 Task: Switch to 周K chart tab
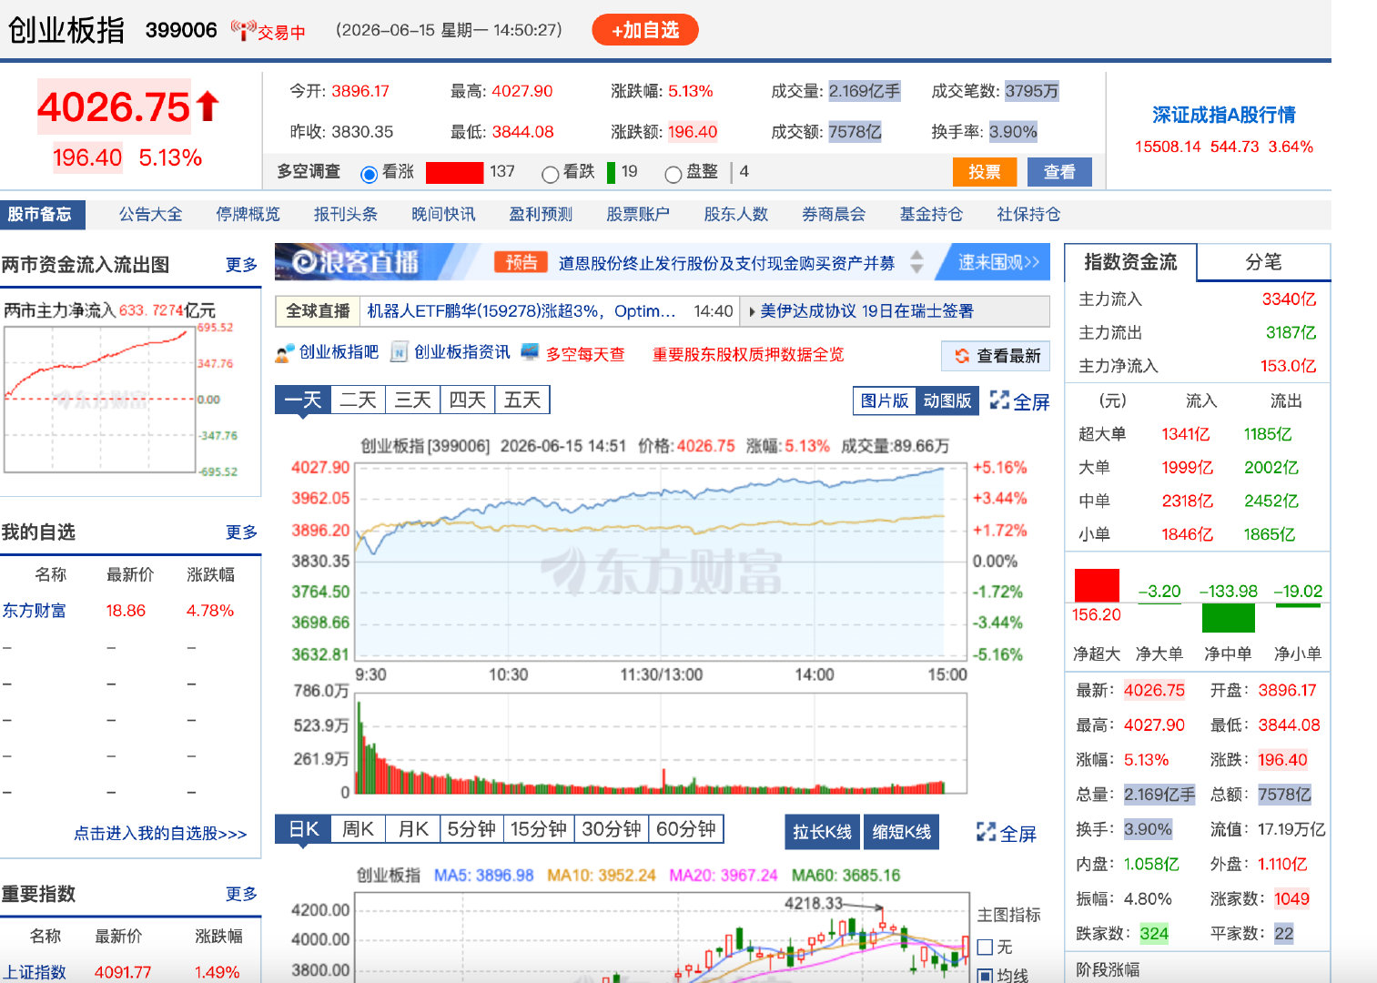pyautogui.click(x=358, y=829)
